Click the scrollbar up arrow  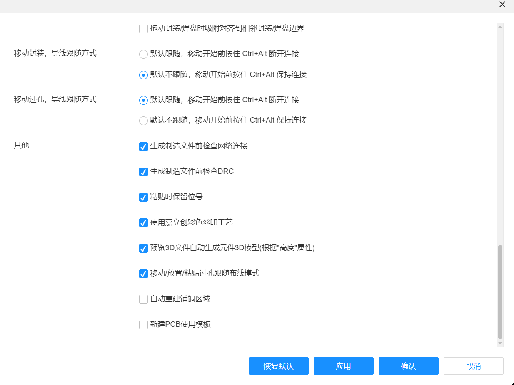click(x=500, y=27)
